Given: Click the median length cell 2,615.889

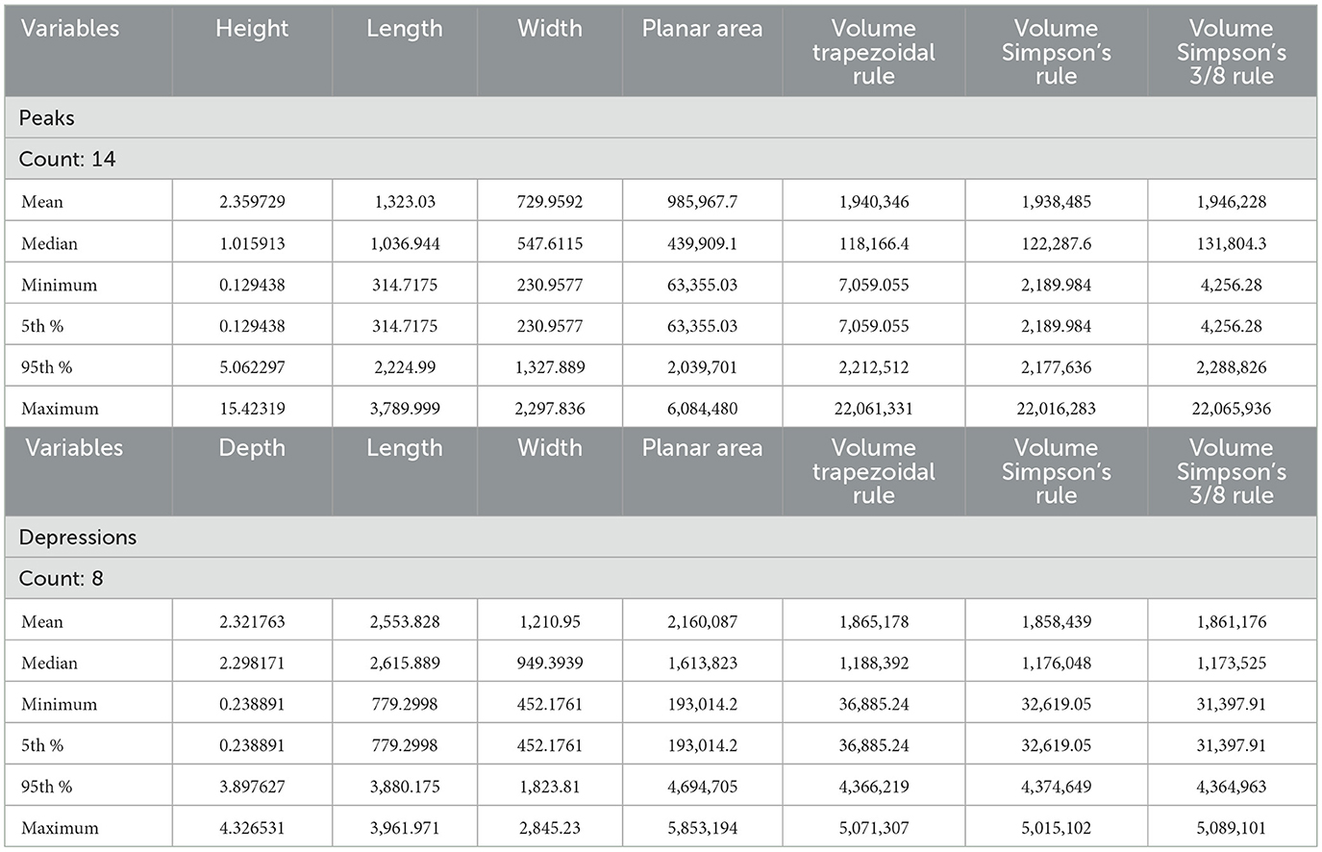Looking at the screenshot, I should 404,663.
